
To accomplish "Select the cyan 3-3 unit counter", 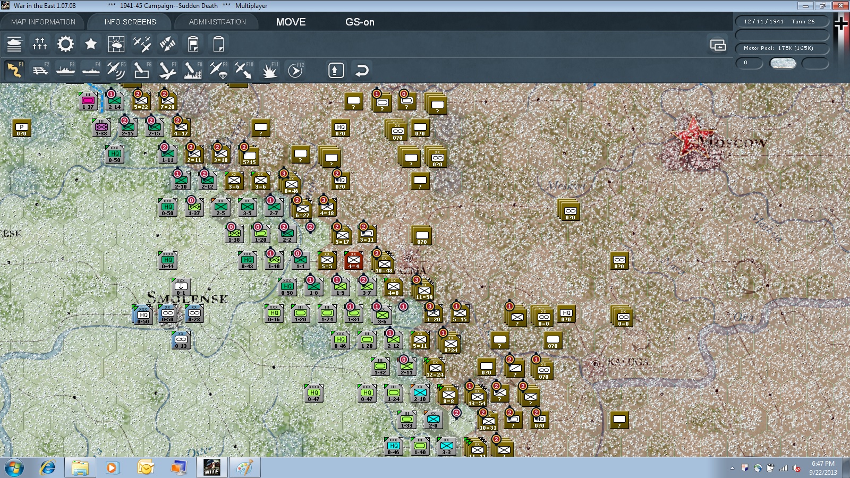I will pos(447,447).
